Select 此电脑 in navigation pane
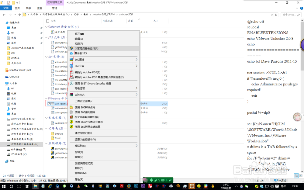Screen dimensions: 304x190 [13, 83]
